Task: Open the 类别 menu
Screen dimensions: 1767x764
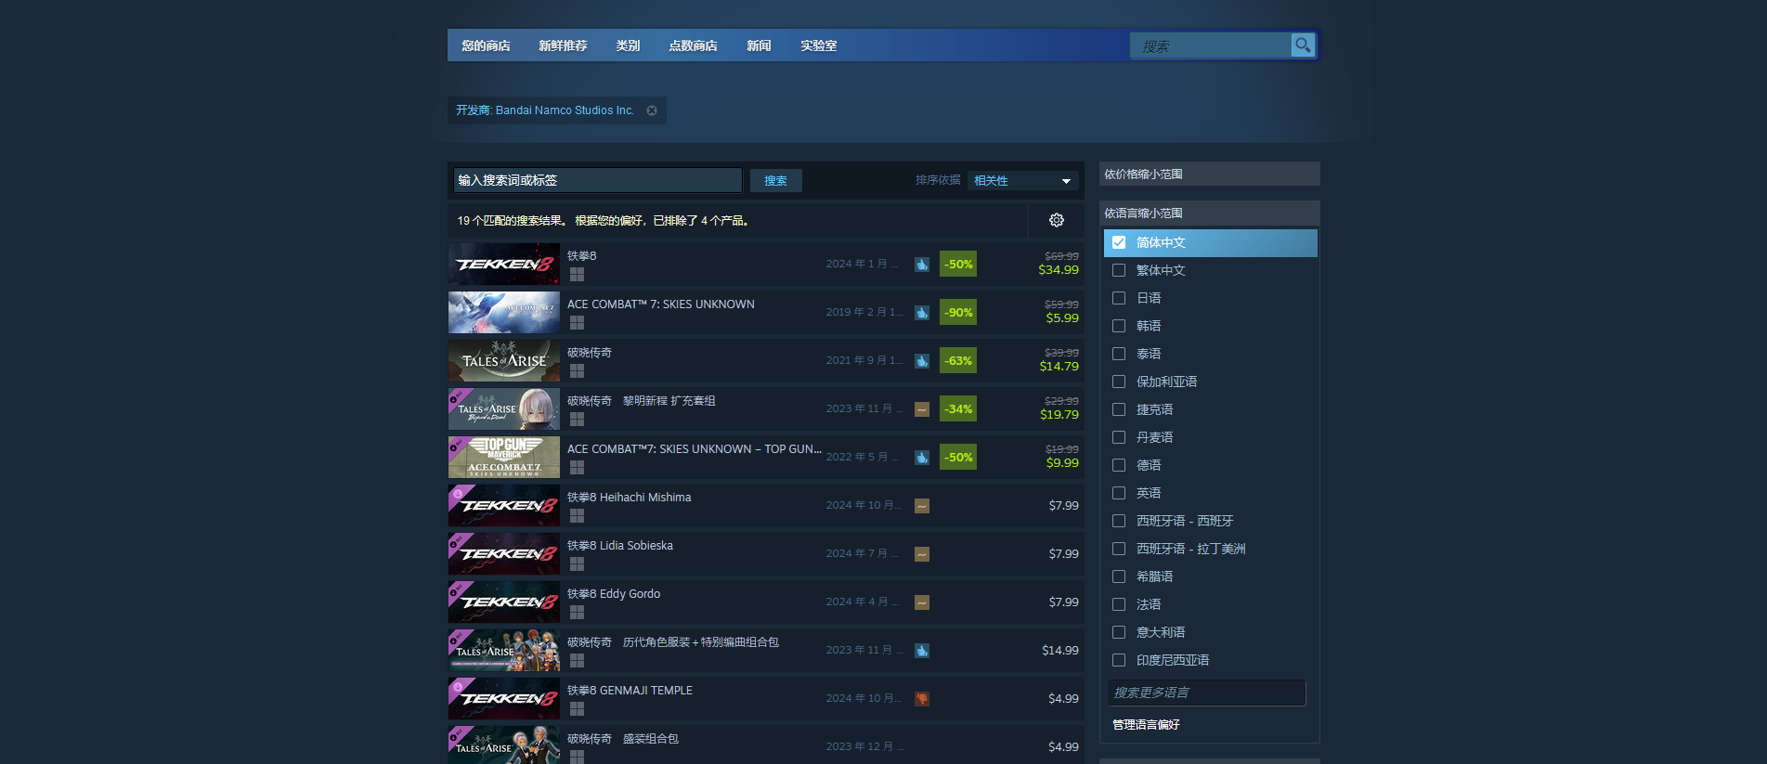Action: (x=628, y=45)
